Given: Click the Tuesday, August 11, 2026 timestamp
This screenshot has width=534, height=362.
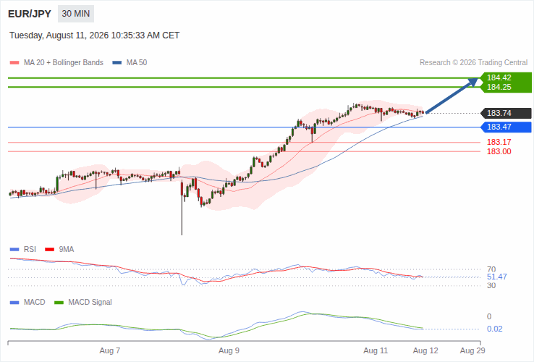Looking at the screenshot, I should tap(94, 35).
